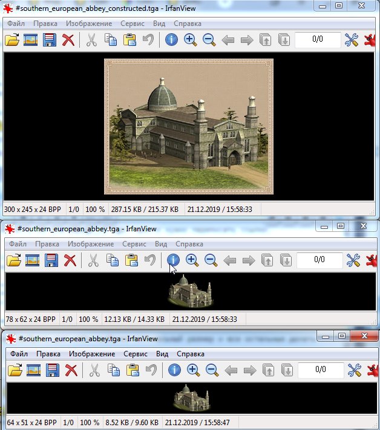
Task: Info icon in the 64 x 51 window
Action: click(174, 370)
